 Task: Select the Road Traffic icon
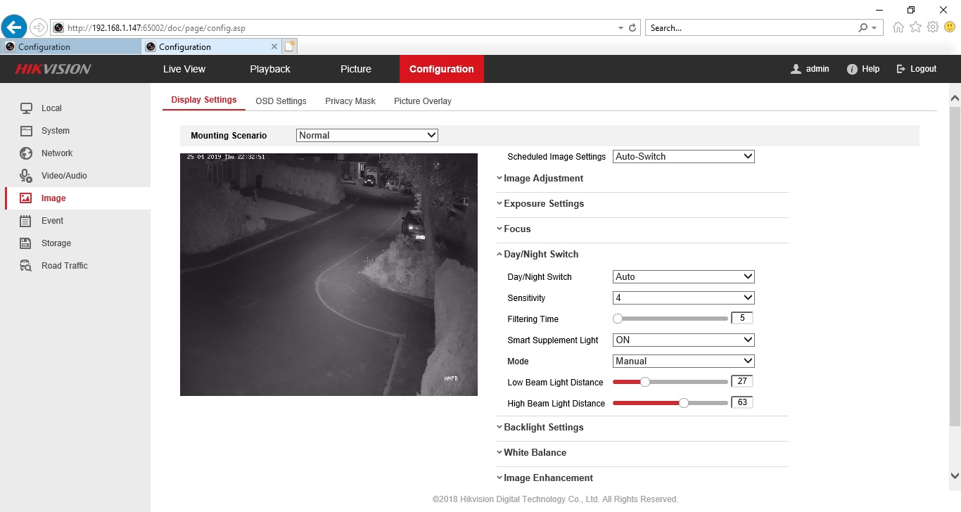click(26, 266)
